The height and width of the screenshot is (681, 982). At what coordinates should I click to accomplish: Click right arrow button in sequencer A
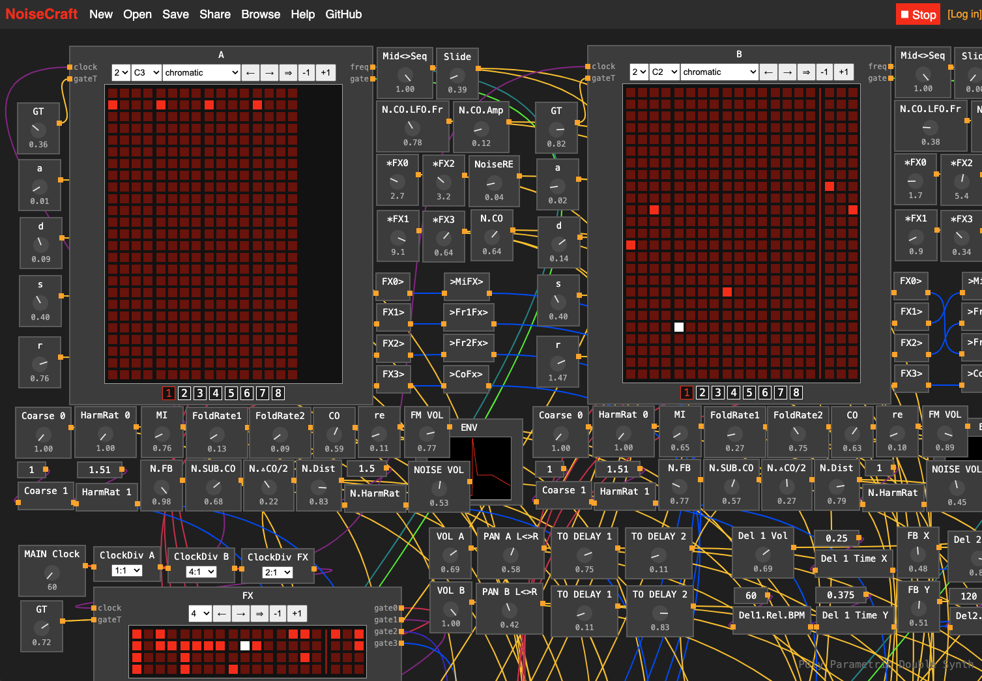click(269, 73)
